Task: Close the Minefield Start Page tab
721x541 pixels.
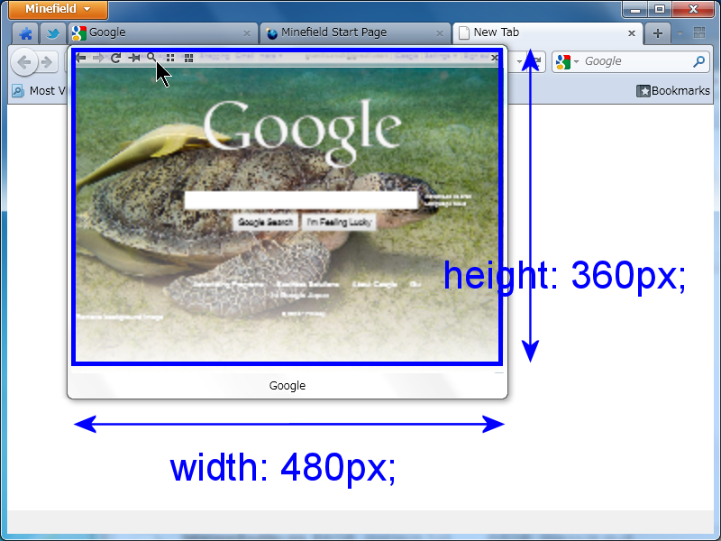Action: pos(440,33)
